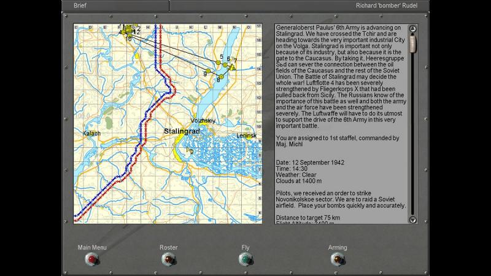Click the Stalingrad city label on map

click(182, 131)
